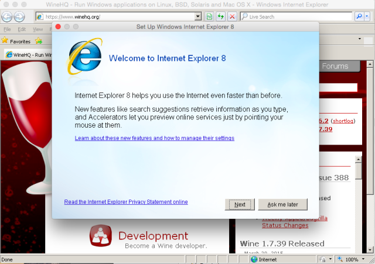This screenshot has width=375, height=264.
Task: Open the zoom level 100% dropdown arrow
Action: coord(363,259)
